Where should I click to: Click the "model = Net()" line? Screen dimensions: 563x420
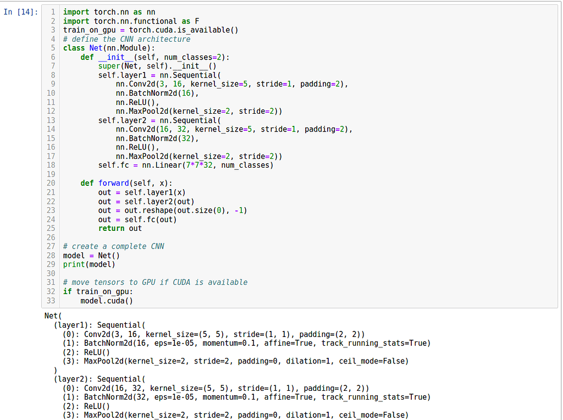point(92,256)
